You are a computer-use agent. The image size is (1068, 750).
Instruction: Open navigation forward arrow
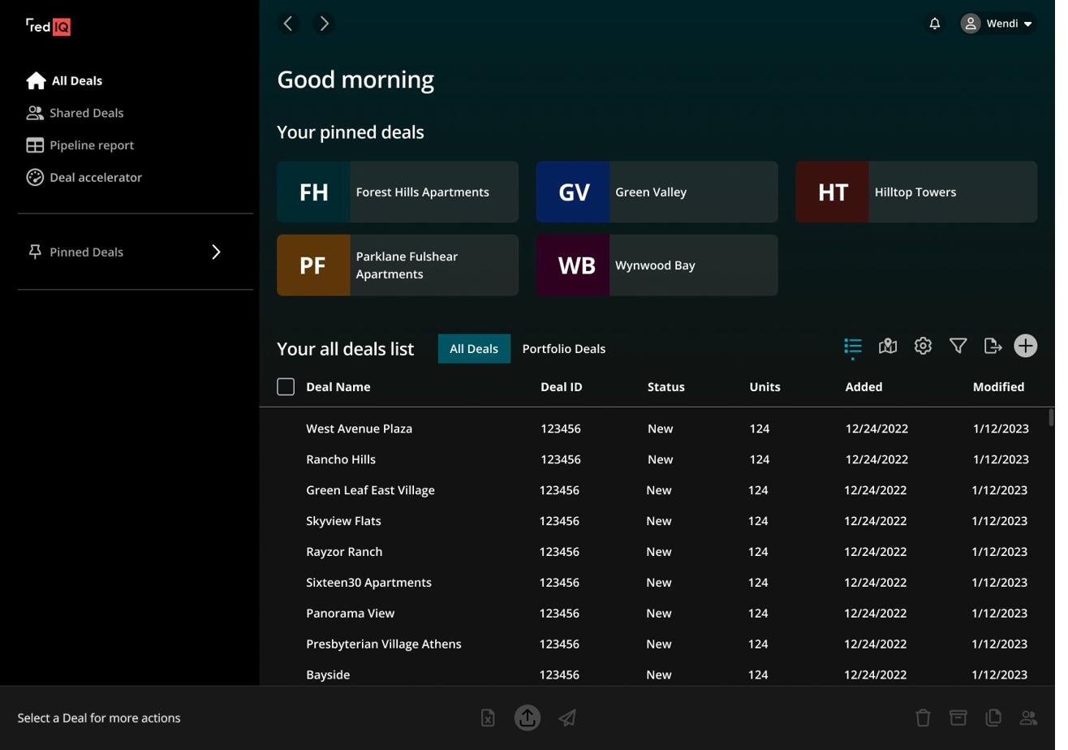(323, 23)
